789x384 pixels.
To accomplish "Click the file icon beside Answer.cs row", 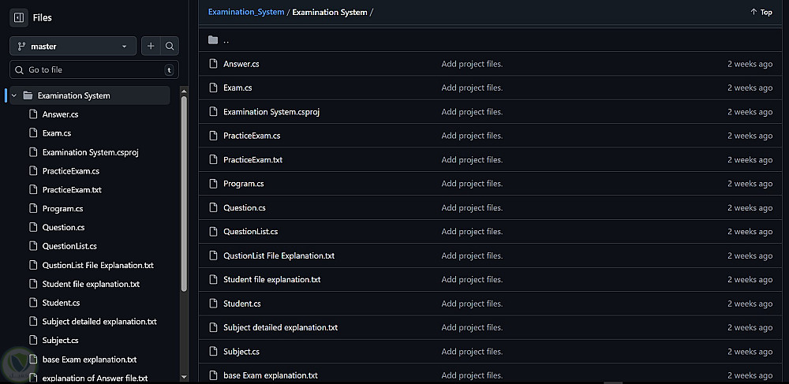I will pos(213,64).
